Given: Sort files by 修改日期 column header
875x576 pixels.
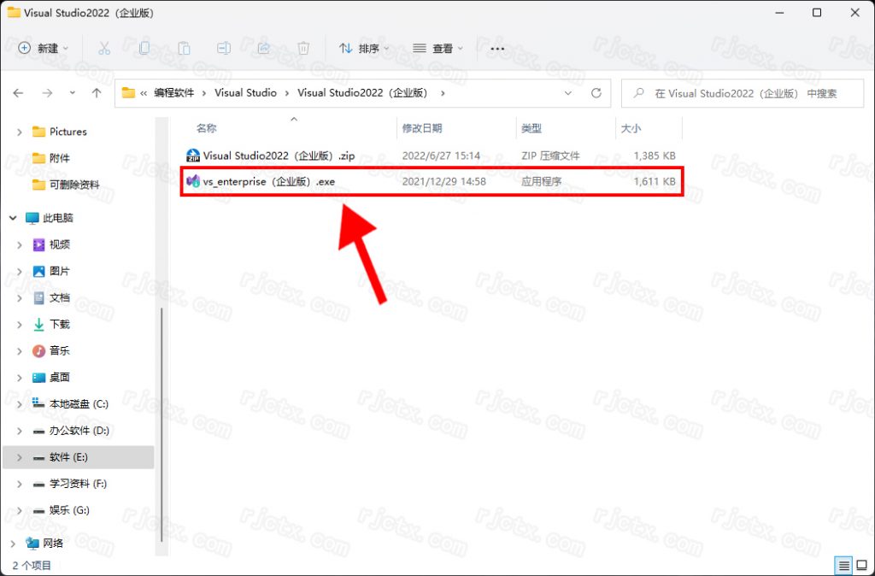Looking at the screenshot, I should [x=422, y=128].
